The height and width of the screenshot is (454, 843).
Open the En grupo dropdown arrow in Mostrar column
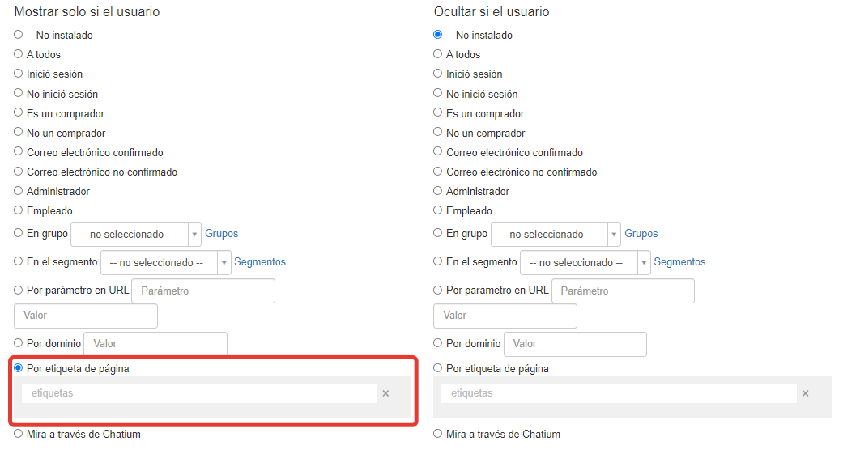[194, 234]
